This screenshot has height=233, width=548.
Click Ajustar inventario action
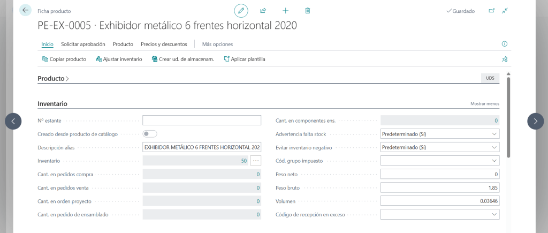[119, 59]
